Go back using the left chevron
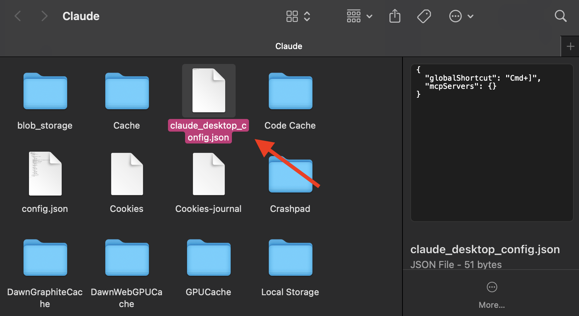Viewport: 579px width, 316px height. (x=17, y=16)
